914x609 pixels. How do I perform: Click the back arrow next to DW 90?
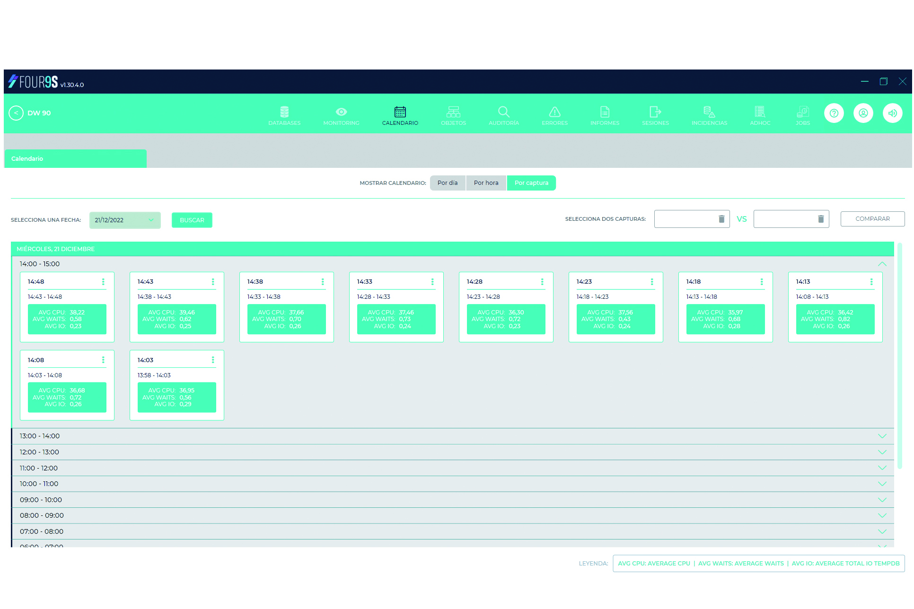16,113
